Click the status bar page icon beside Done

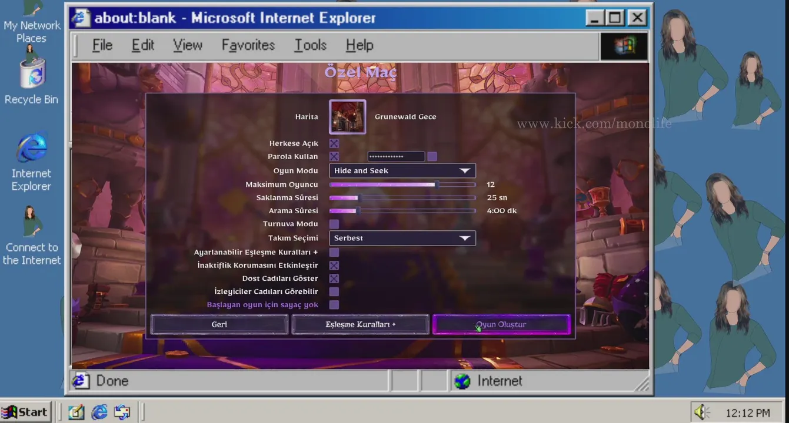[81, 381]
